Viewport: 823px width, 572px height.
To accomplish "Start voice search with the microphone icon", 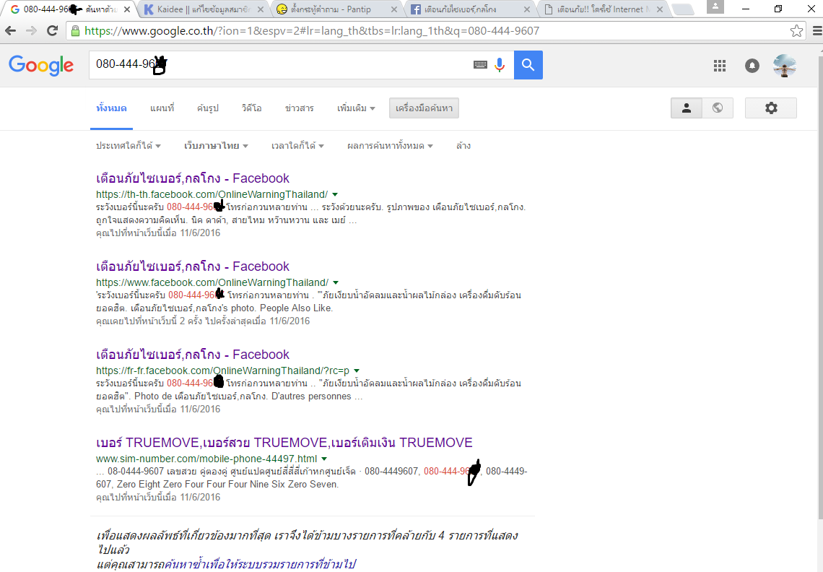I will coord(500,64).
